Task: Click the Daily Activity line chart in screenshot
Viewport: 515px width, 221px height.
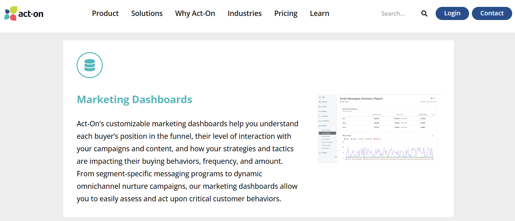Action: [x=389, y=153]
